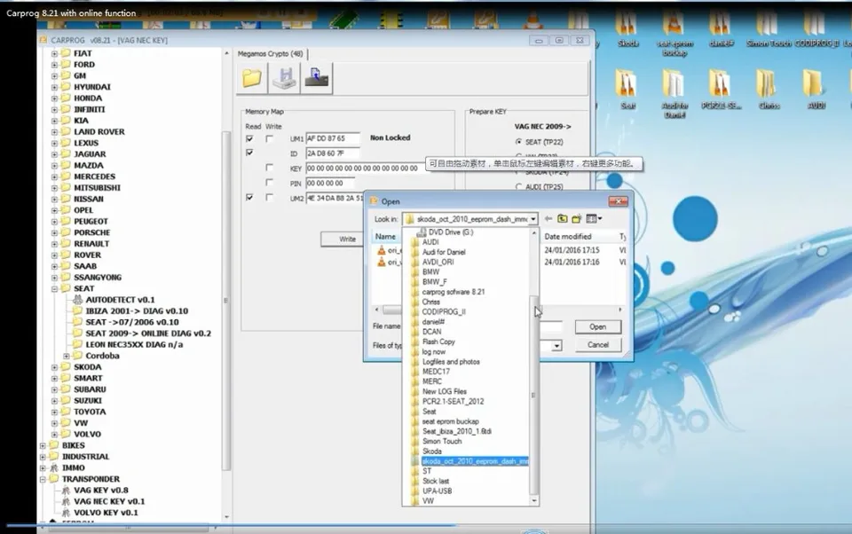Select SEAT (TP22) radio option

tap(518, 142)
